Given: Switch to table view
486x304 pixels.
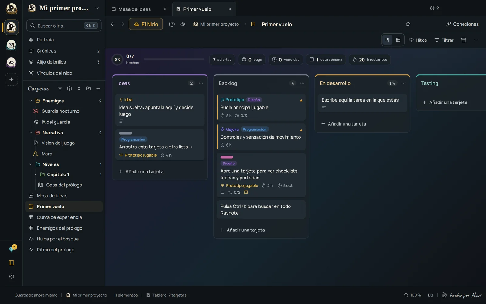Looking at the screenshot, I should [x=398, y=40].
